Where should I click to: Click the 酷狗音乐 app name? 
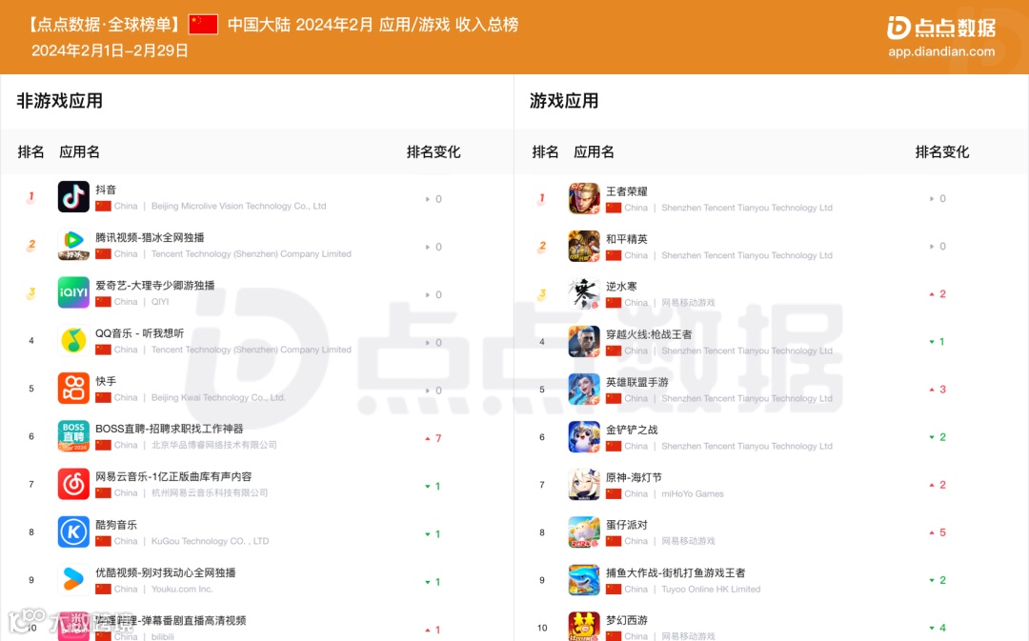116,525
